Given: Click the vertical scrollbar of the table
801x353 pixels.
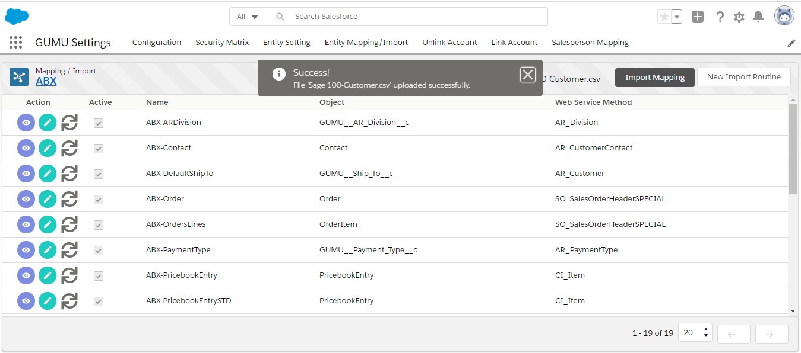Looking at the screenshot, I should coord(793,149).
